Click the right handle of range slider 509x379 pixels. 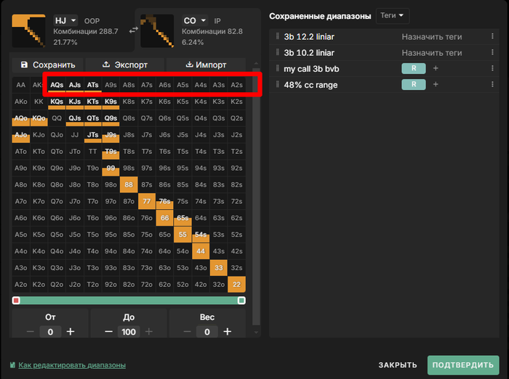(241, 300)
